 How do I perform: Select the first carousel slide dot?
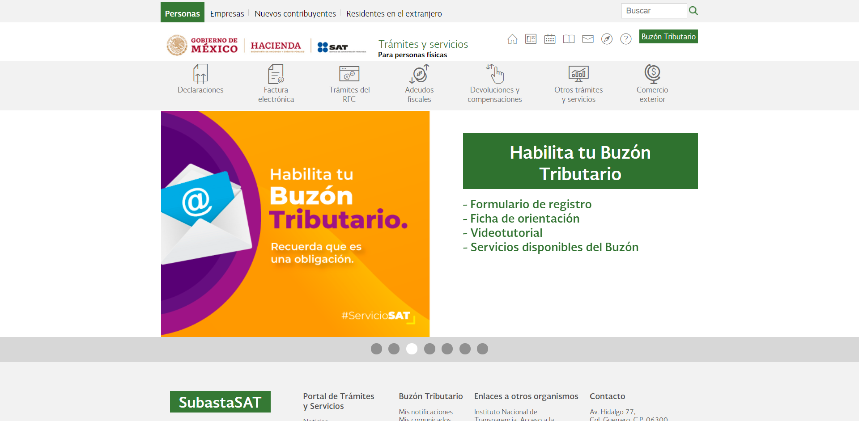click(376, 349)
